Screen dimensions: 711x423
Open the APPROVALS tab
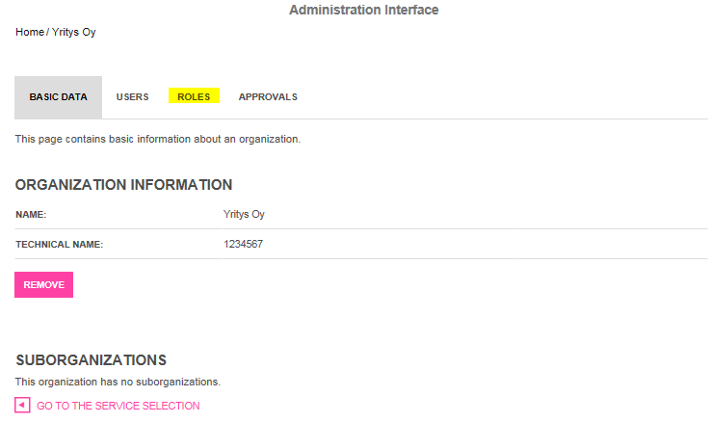click(268, 97)
